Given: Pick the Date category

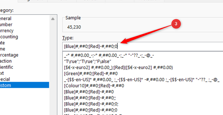Looking at the screenshot, I should point(24,43).
